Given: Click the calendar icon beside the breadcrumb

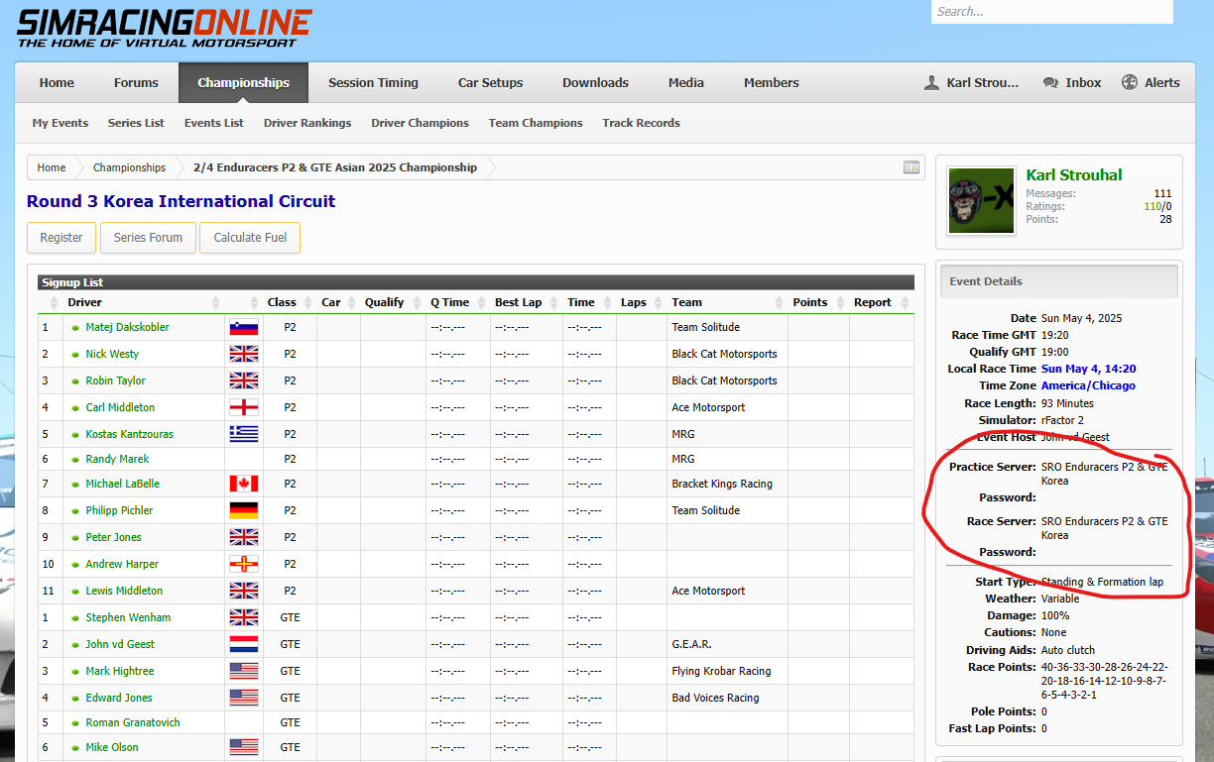Looking at the screenshot, I should [911, 167].
